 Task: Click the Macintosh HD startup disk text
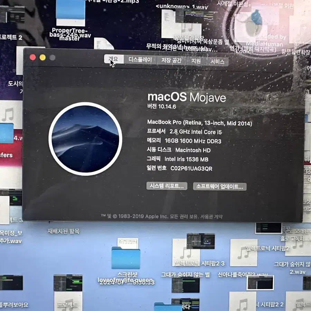(x=193, y=150)
